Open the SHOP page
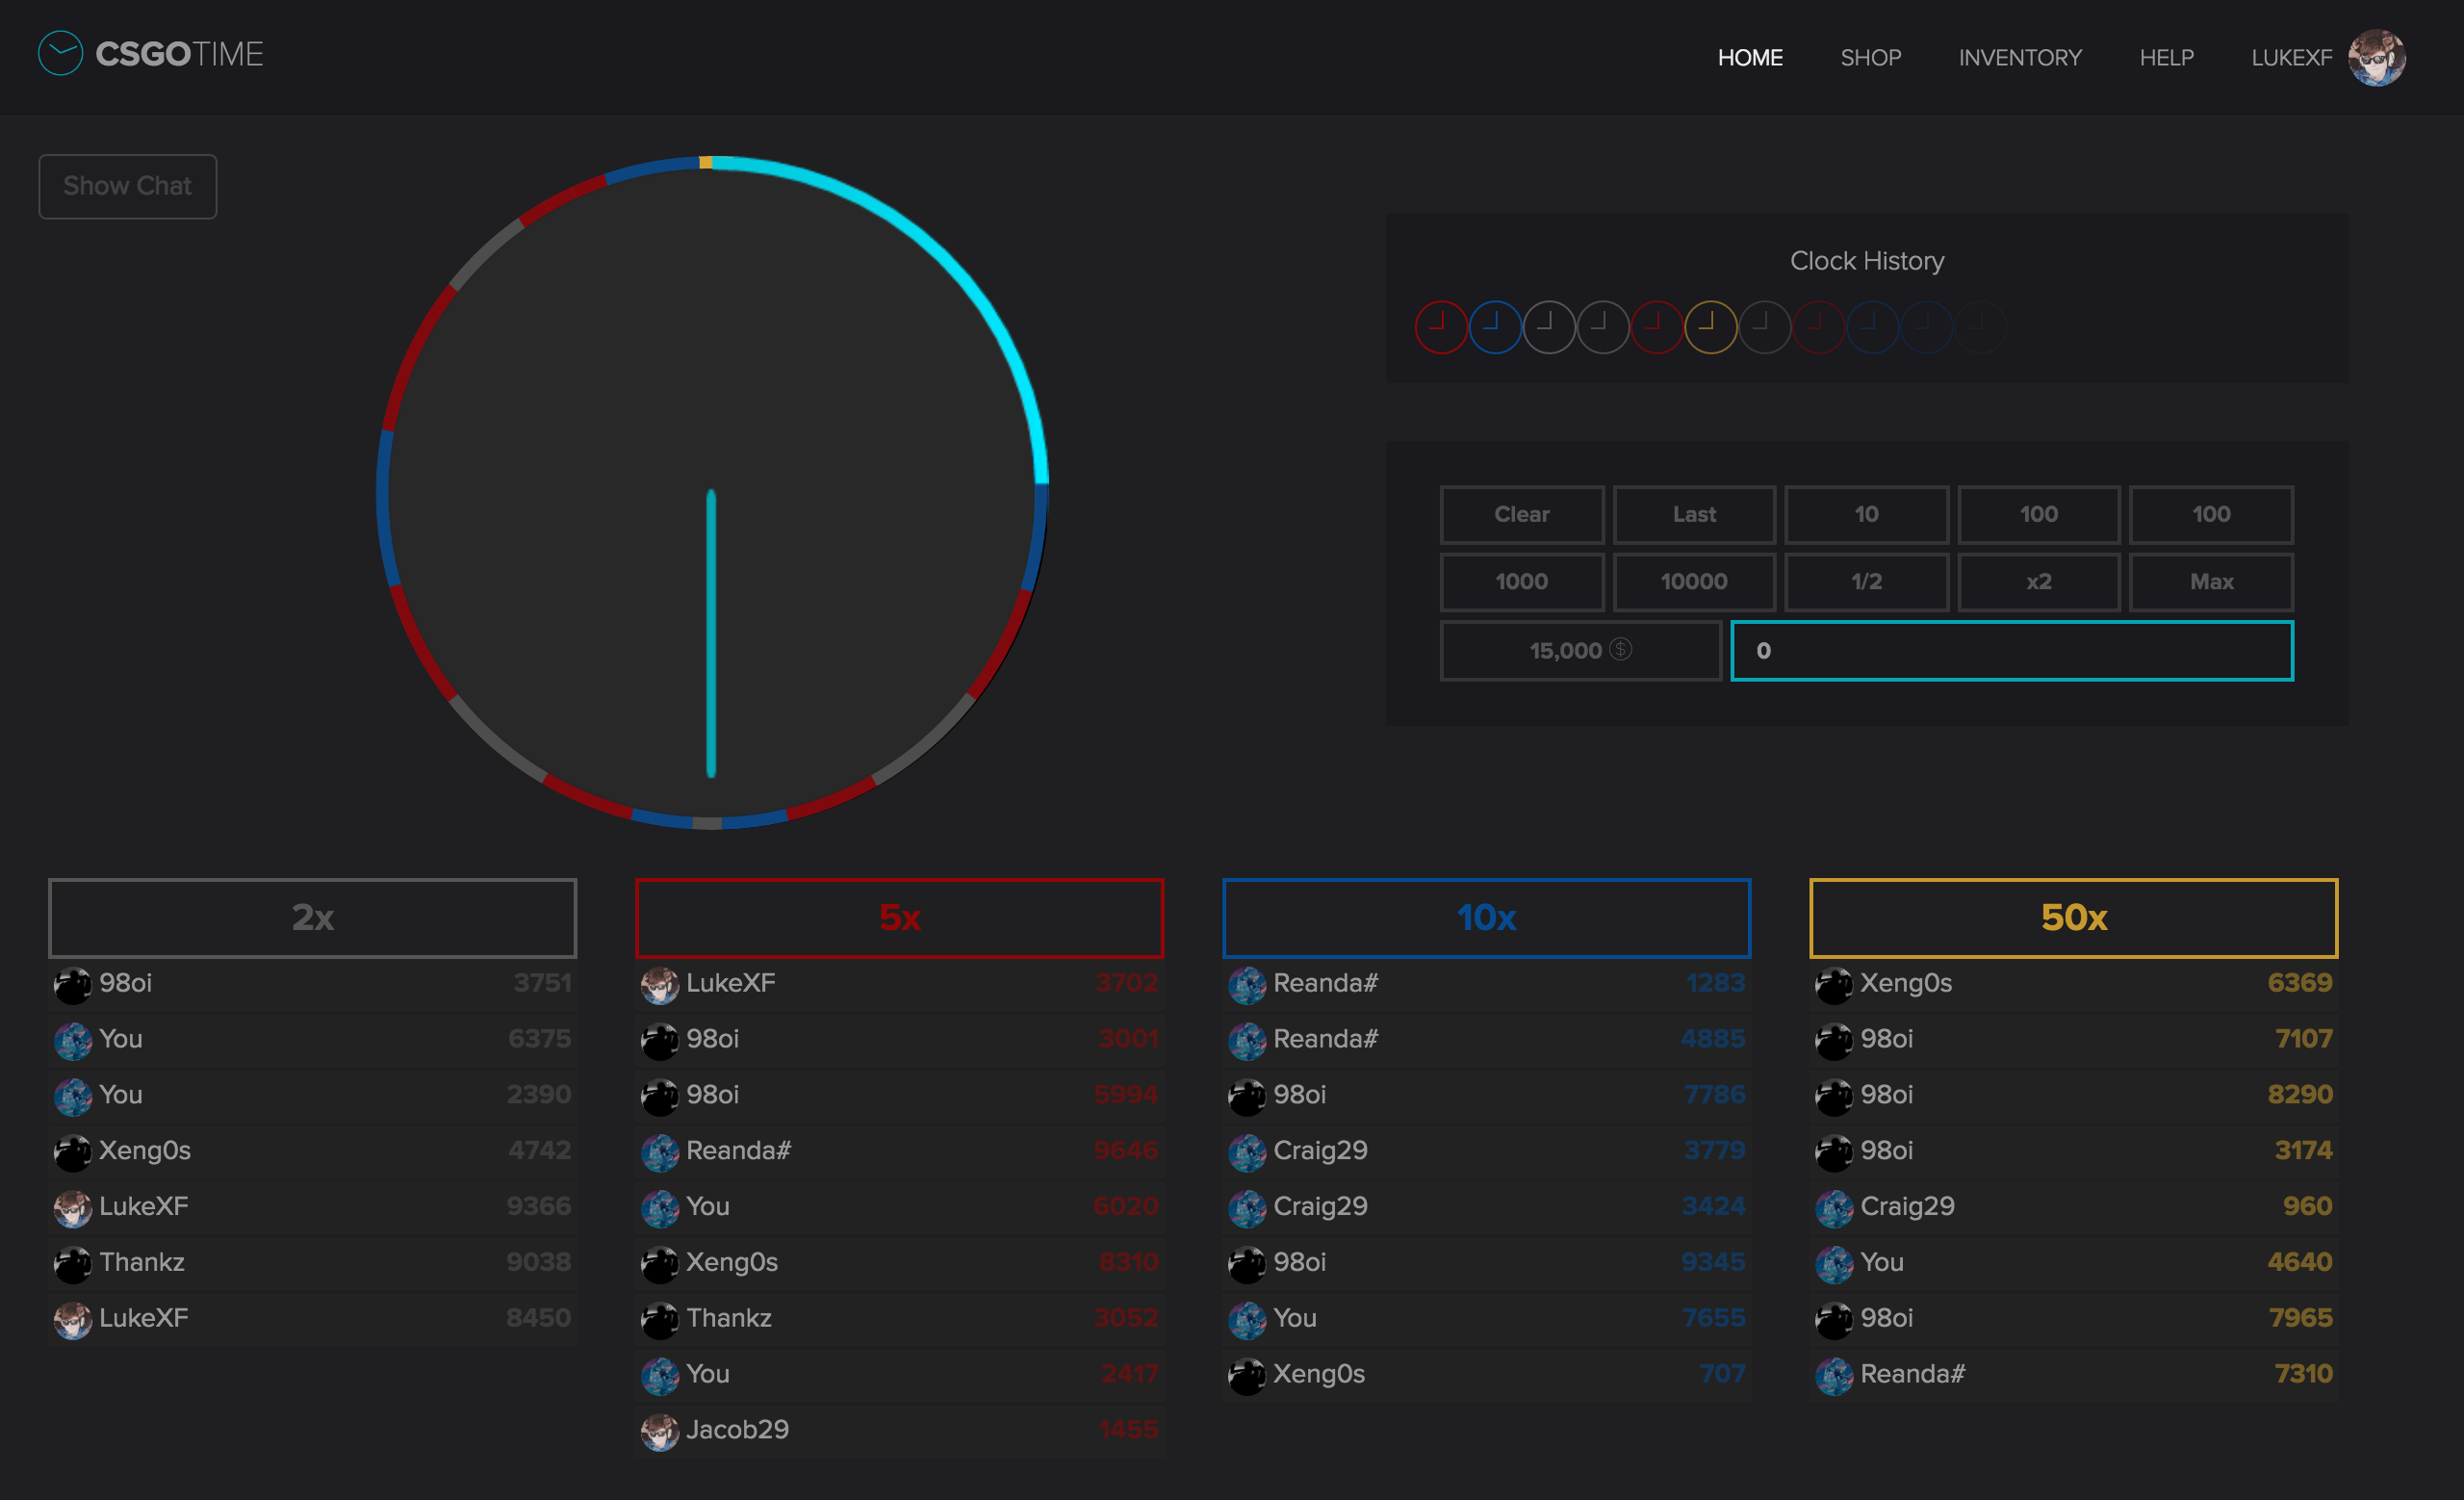2464x1500 pixels. (1870, 58)
